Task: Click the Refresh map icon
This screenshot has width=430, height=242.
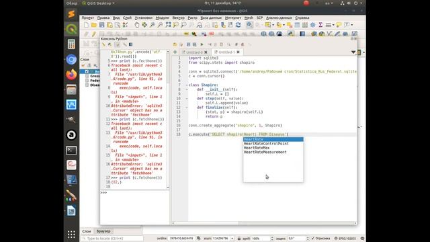Action: [x=238, y=25]
